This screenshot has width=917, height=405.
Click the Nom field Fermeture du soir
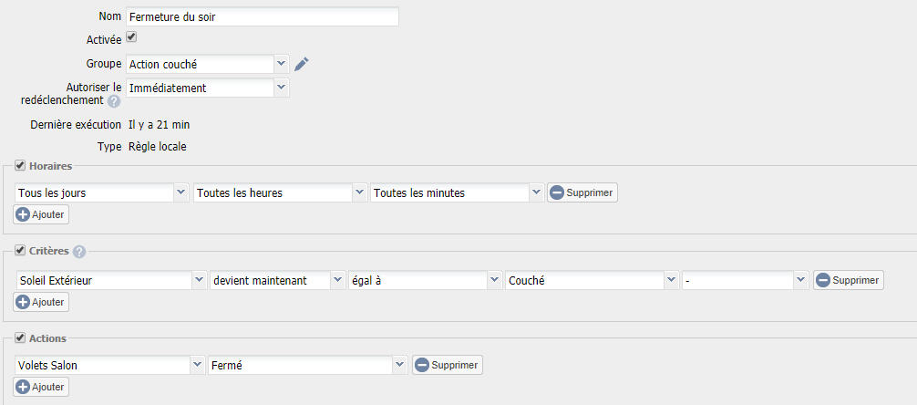(x=263, y=16)
